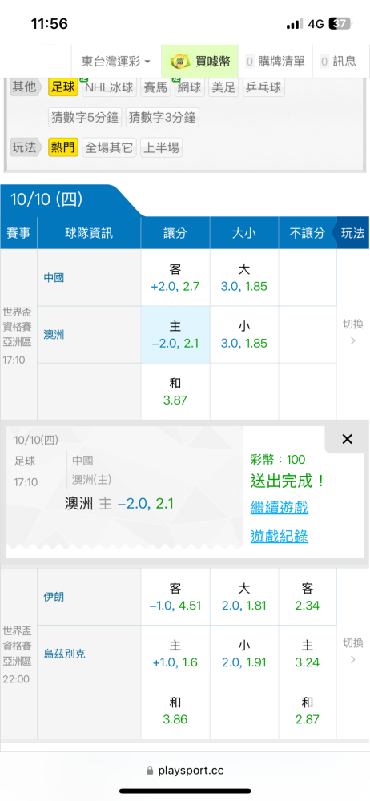
Task: Tap the 買噱幣 coin button
Action: click(x=200, y=62)
